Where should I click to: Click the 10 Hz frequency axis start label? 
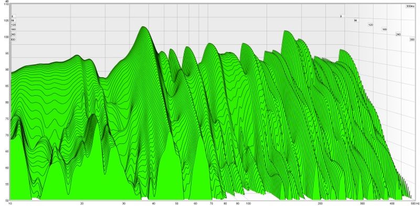[10, 203]
